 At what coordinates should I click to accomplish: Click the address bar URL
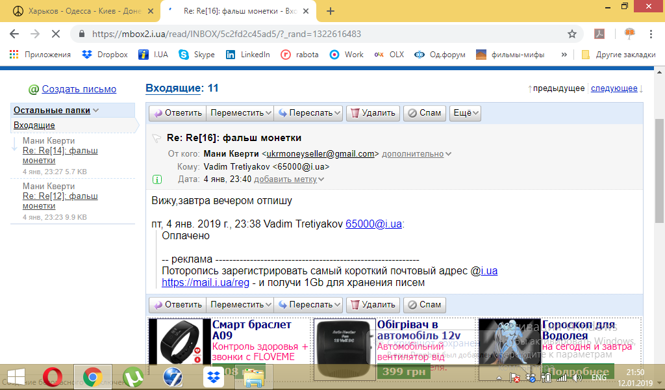(227, 34)
